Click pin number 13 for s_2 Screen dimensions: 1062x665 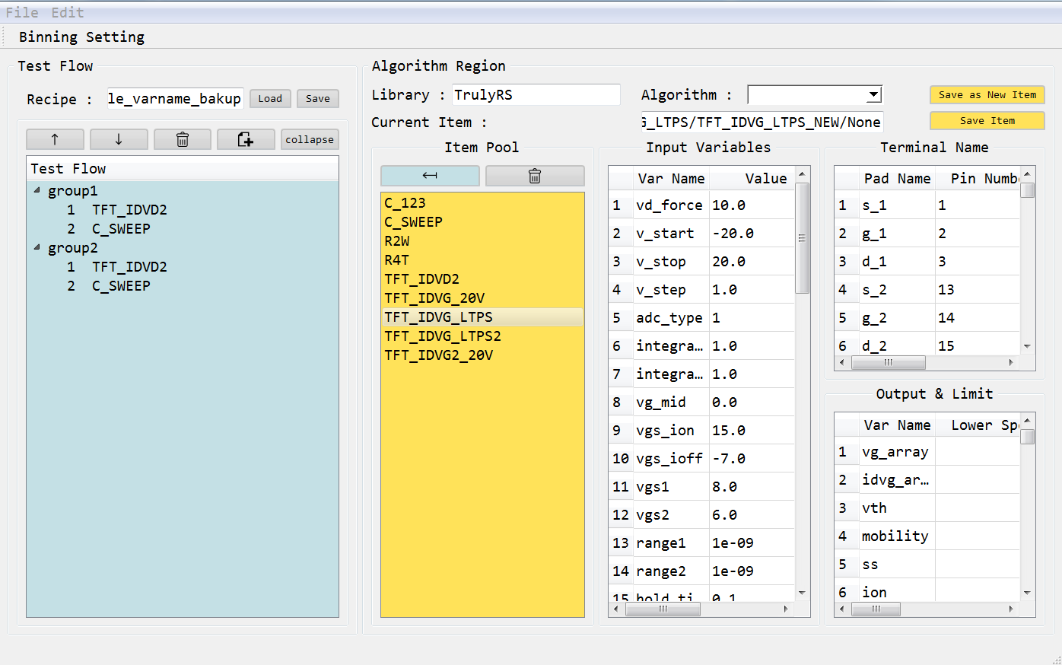(x=978, y=290)
